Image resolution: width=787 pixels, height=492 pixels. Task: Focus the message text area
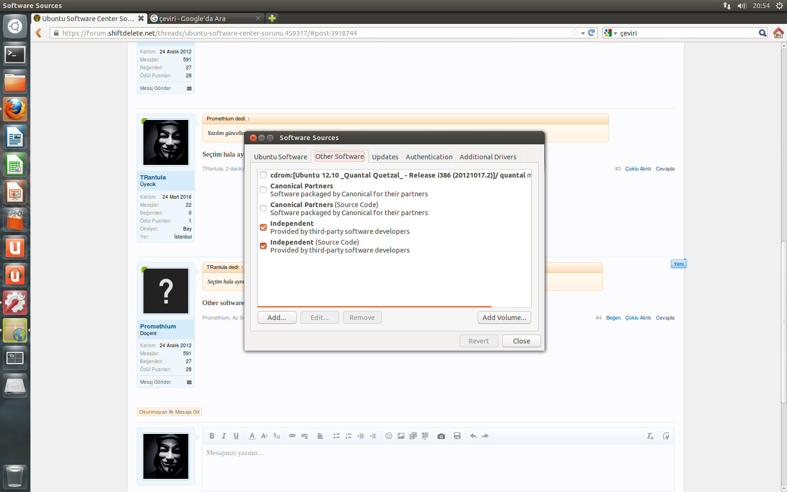click(438, 467)
